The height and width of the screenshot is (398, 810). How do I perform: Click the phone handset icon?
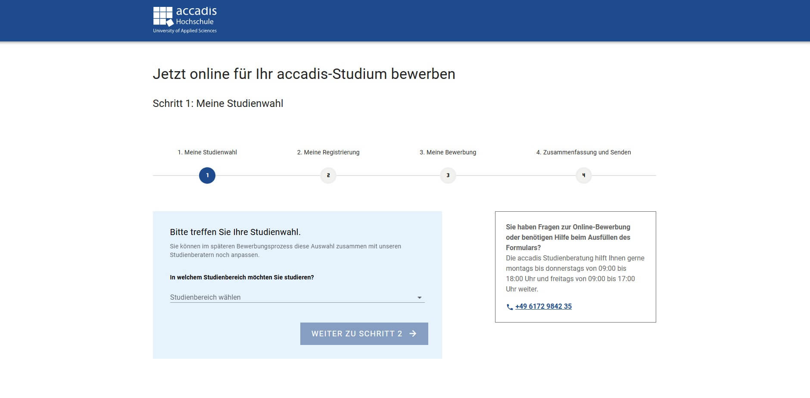(510, 307)
